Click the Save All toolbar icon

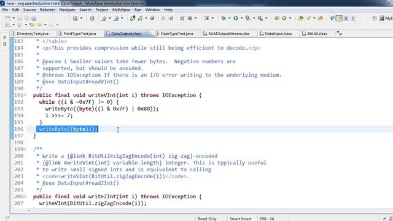27,18
